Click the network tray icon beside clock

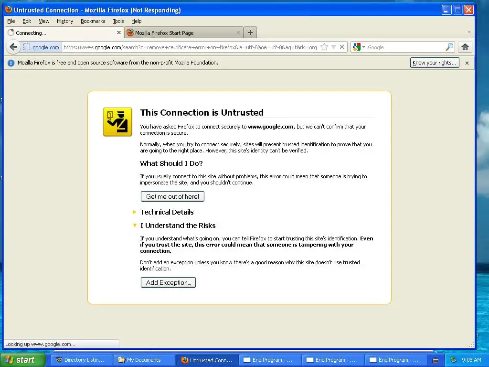453,360
